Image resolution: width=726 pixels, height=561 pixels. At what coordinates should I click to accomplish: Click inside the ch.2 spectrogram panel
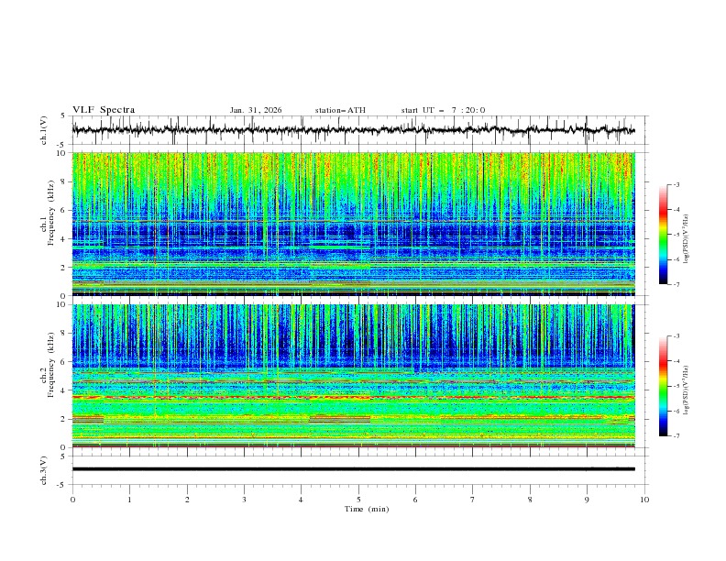click(353, 376)
